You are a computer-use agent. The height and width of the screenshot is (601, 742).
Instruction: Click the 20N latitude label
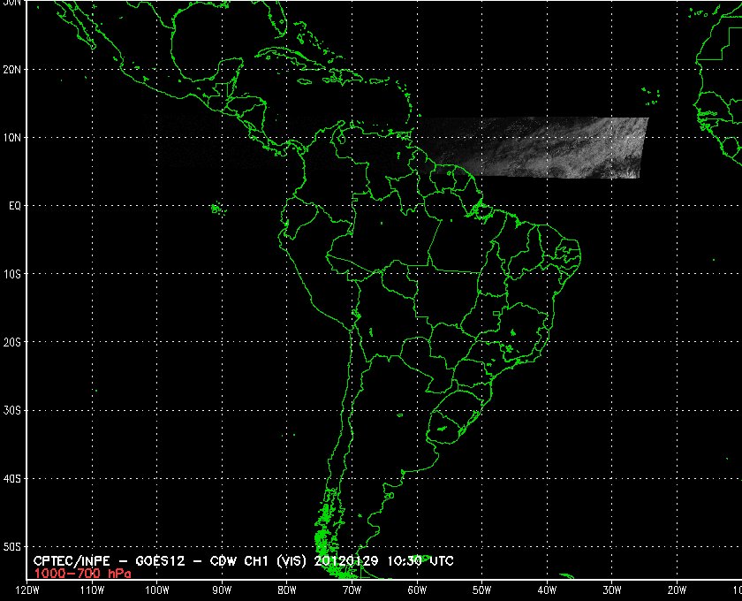[x=12, y=70]
